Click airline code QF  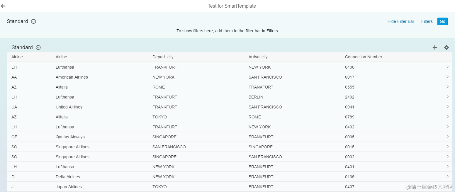point(14,137)
